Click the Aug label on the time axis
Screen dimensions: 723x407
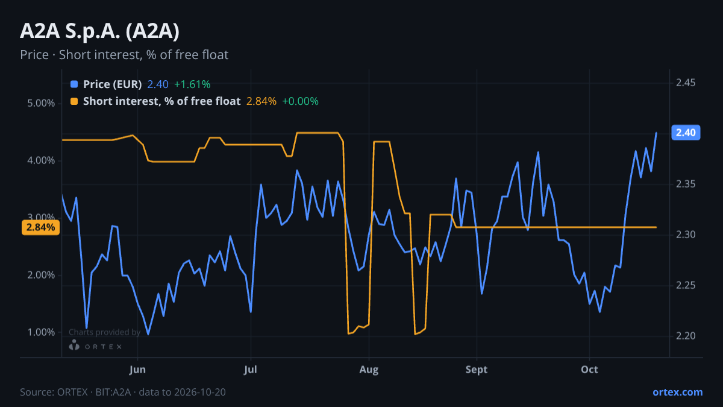369,369
